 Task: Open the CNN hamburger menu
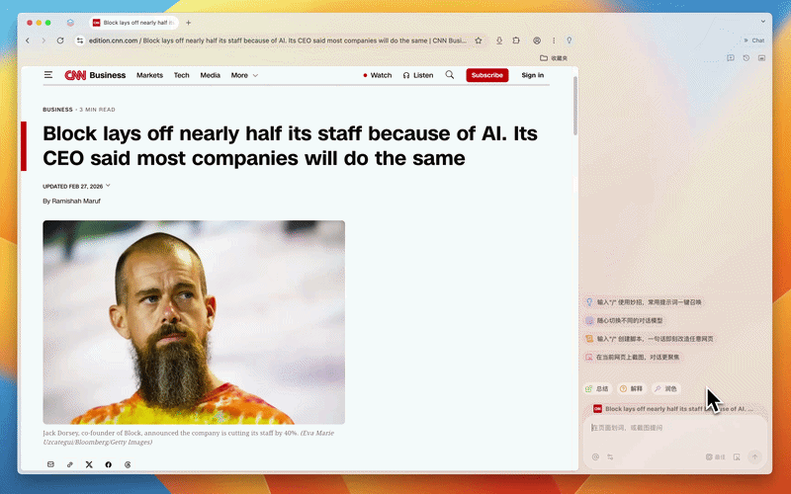coord(48,75)
